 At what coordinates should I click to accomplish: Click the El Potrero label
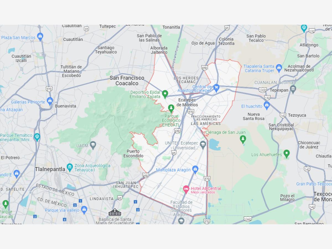click(10, 158)
